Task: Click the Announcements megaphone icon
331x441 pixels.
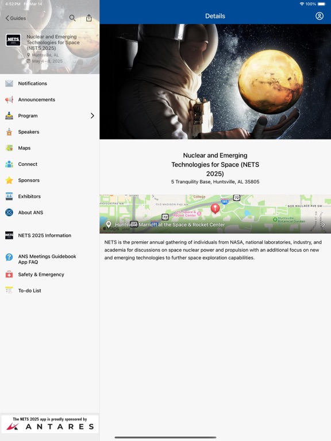Action: 9,99
